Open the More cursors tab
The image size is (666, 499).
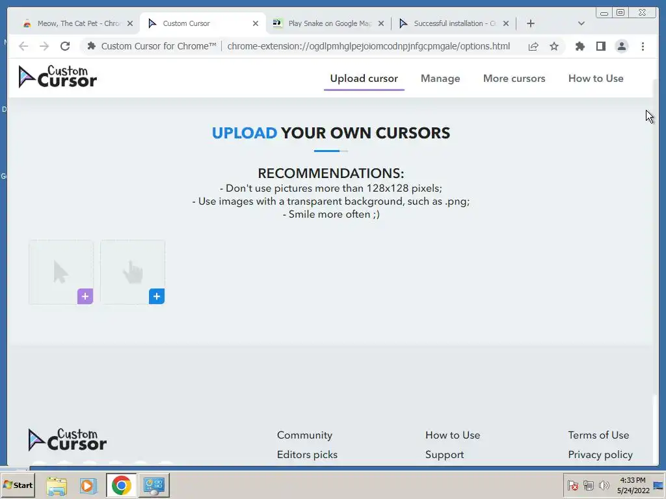514,79
